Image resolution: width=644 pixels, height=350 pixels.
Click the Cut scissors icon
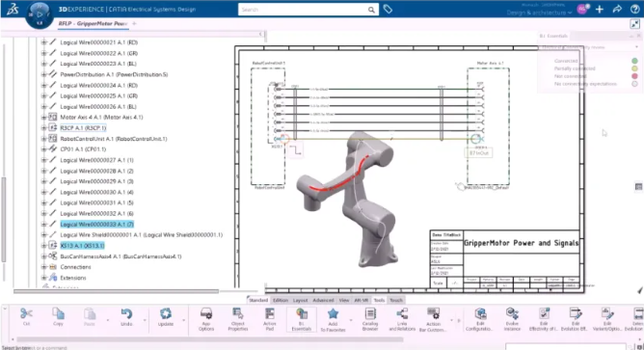tap(26, 314)
